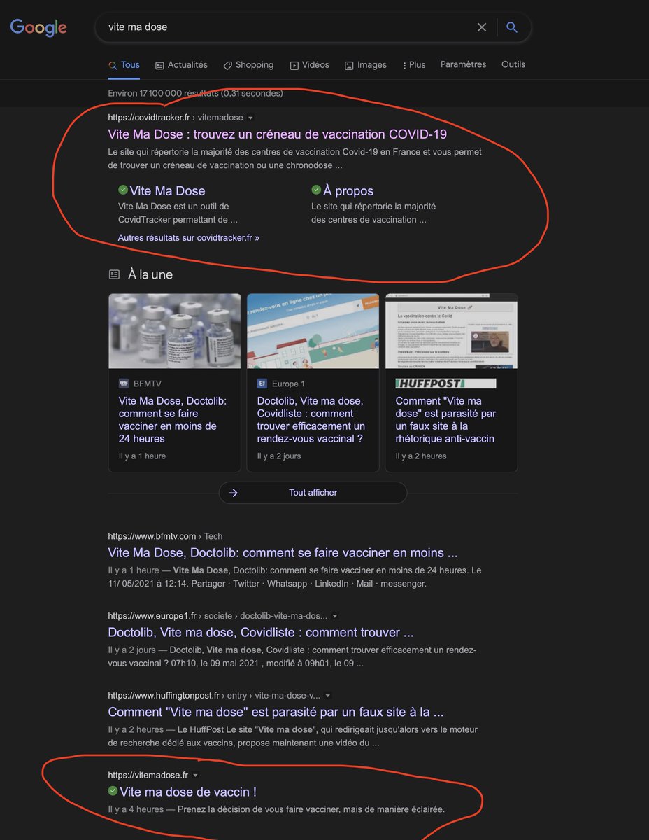Click green check icon beside 'Vite ma dose de vaccin'
Image resolution: width=649 pixels, height=840 pixels.
(x=113, y=791)
